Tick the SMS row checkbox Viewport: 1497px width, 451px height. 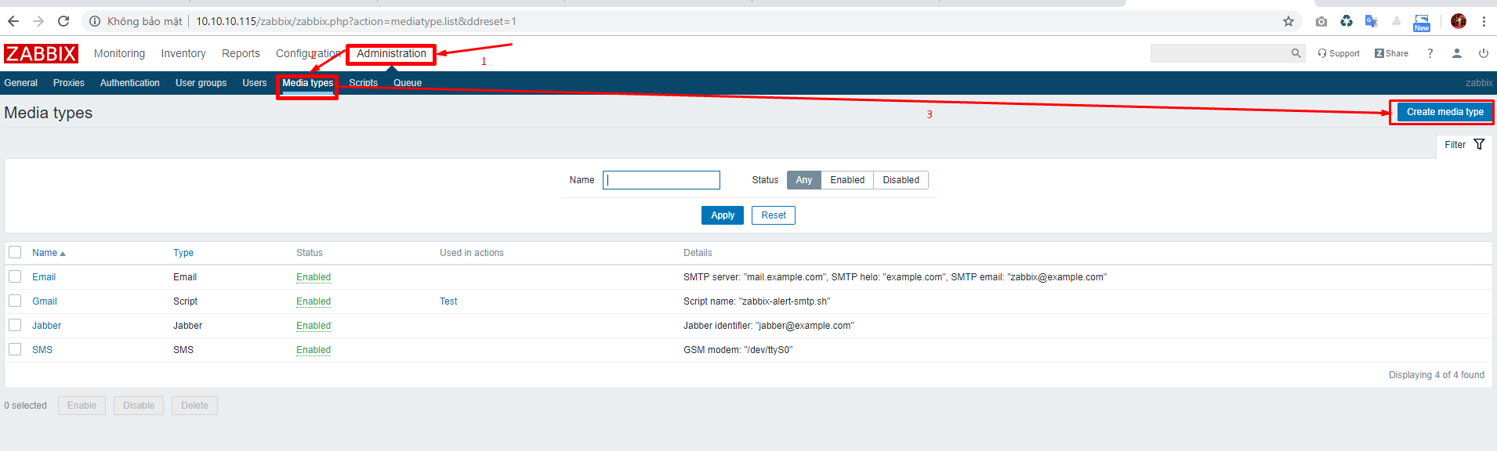pos(15,349)
